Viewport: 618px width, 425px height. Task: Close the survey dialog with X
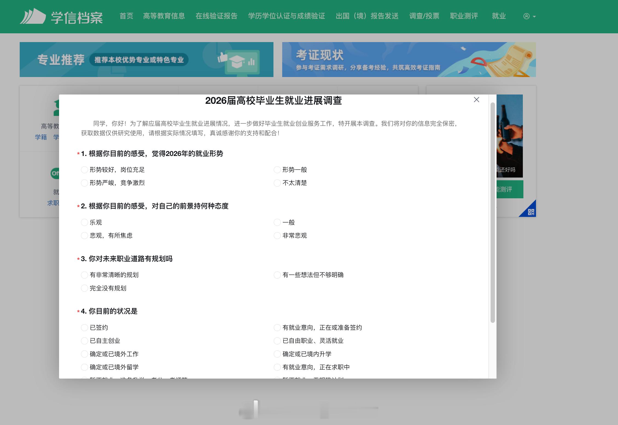(476, 100)
